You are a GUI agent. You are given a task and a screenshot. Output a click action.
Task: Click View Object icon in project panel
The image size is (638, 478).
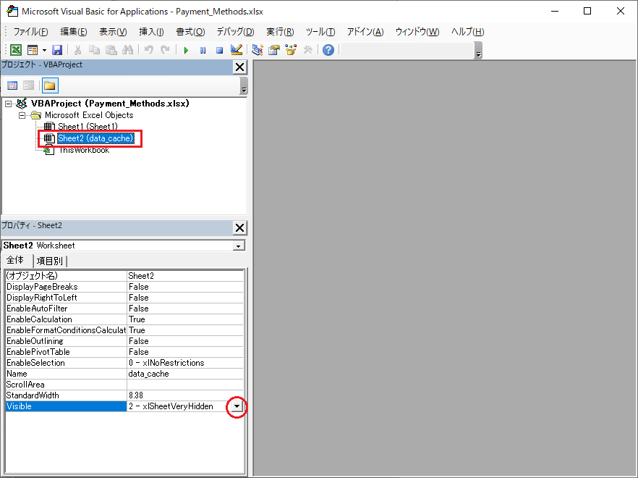[x=28, y=85]
